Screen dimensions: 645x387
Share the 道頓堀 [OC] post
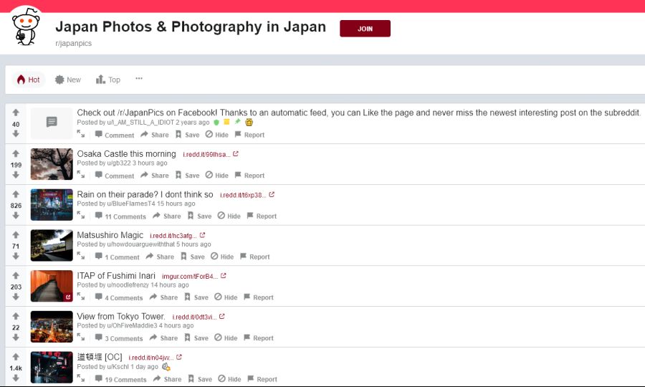167,379
